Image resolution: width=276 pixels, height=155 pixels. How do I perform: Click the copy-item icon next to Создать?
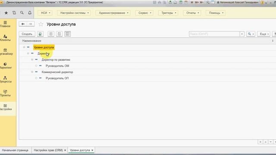tap(40, 34)
